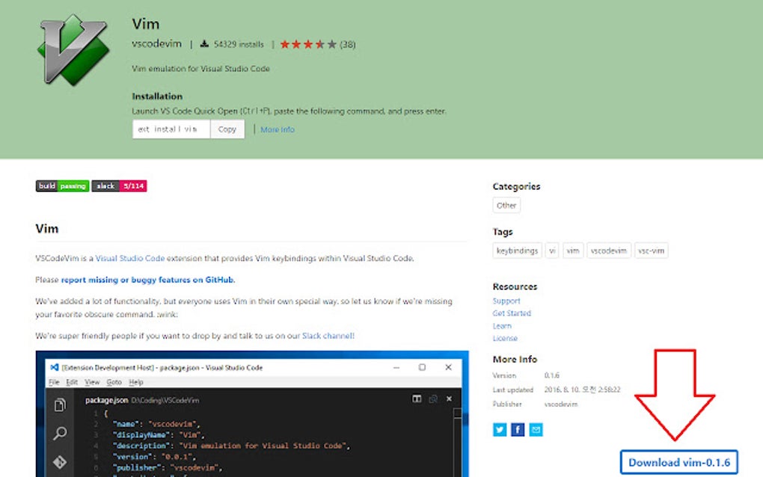Screen dimensions: 763x477
Task: Click the ext install vim text field
Action: point(171,129)
